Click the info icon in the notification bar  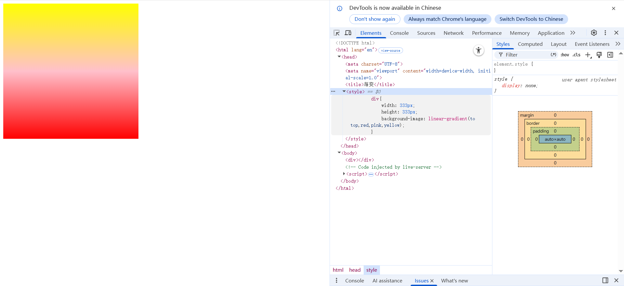pos(340,8)
